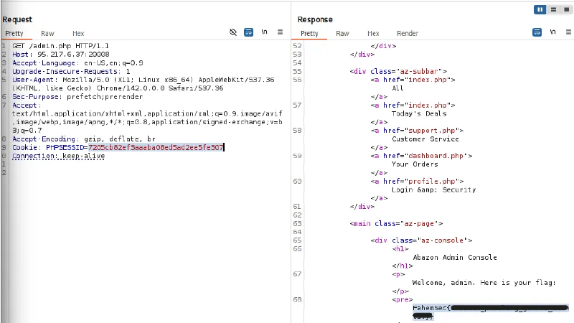Screen dimensions: 574x323
Task: Switch request view to Hex tab
Action: pos(78,33)
